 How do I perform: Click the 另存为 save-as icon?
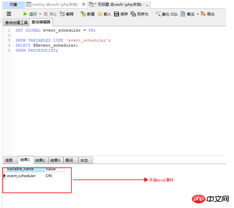tap(133, 14)
